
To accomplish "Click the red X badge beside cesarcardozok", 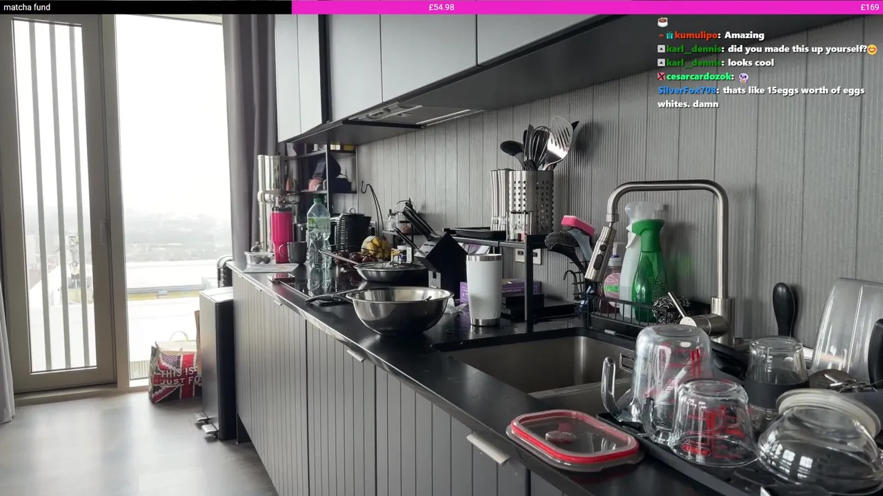I will tap(662, 76).
